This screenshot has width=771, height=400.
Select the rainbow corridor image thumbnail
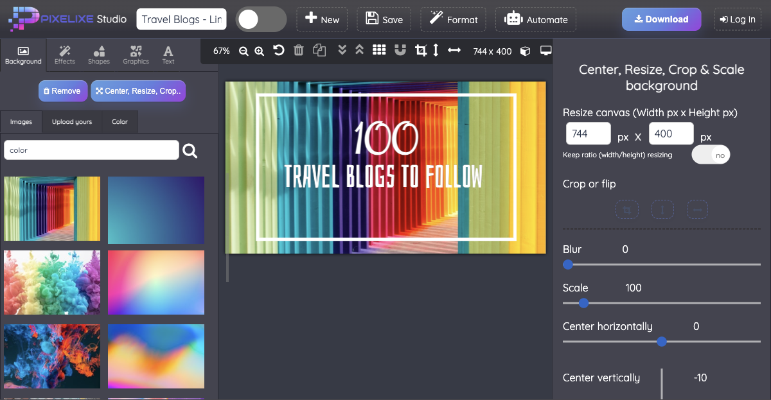point(51,209)
